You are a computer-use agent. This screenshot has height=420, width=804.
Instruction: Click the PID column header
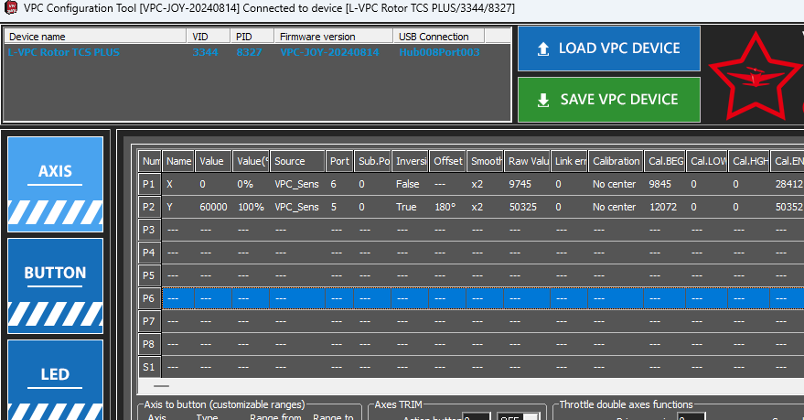coord(252,37)
